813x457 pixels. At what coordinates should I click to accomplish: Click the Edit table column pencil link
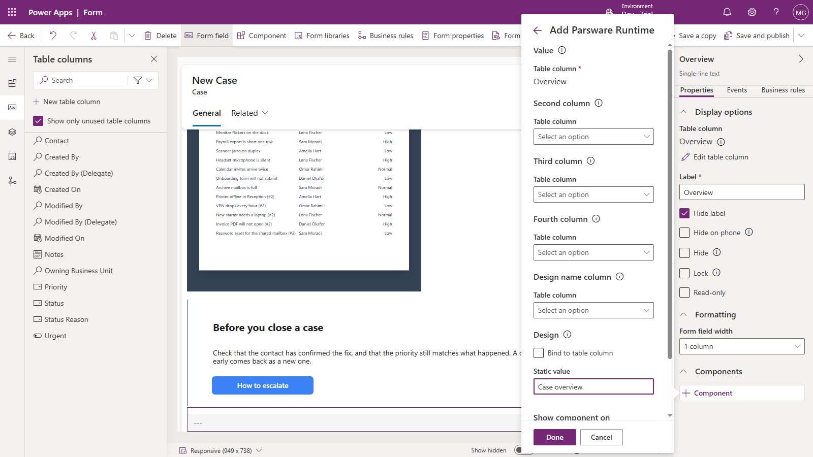[x=714, y=157]
